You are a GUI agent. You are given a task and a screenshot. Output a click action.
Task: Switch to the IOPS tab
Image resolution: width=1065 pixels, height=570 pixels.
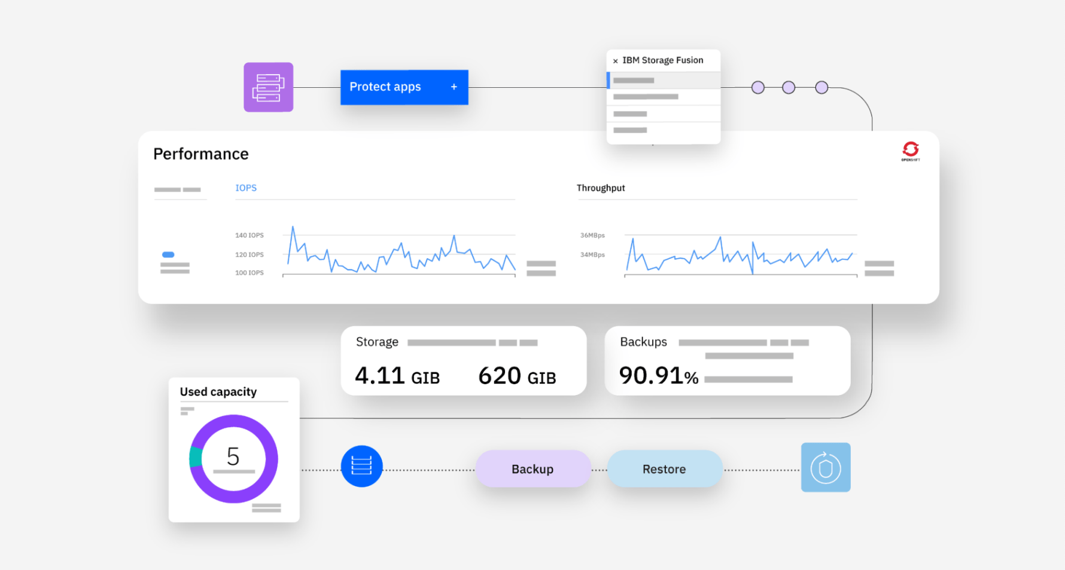246,188
